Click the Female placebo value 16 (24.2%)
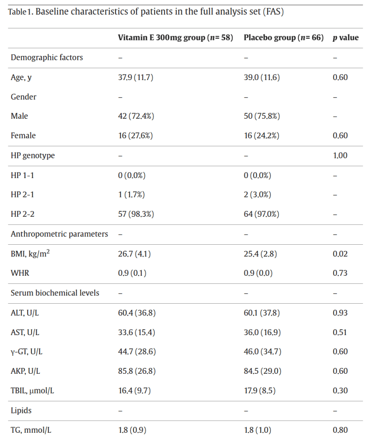376x440 pixels. (261, 135)
